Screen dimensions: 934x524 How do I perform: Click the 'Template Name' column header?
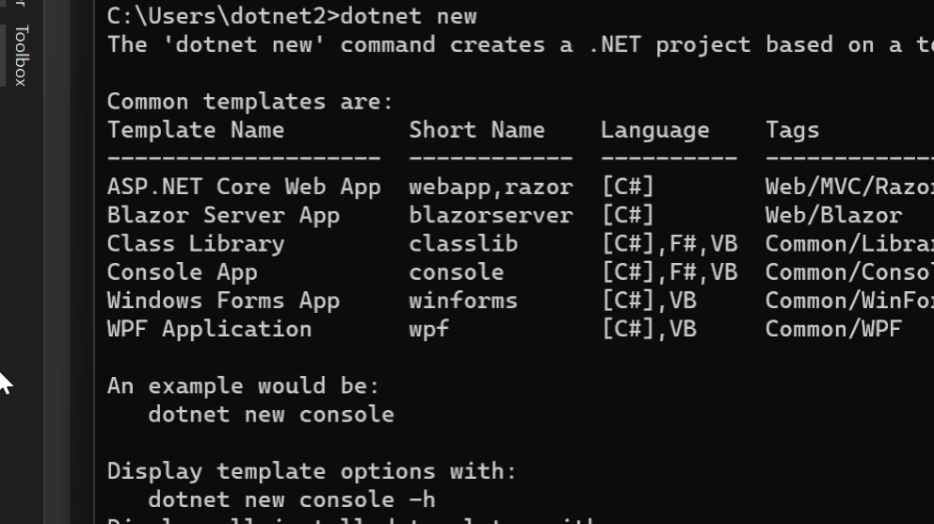[x=195, y=130]
